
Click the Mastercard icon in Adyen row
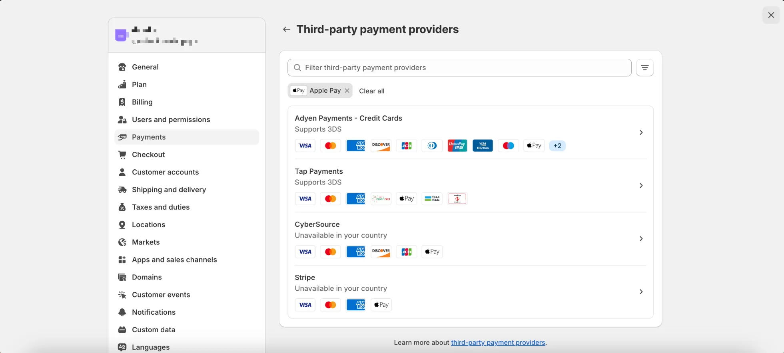pyautogui.click(x=330, y=146)
